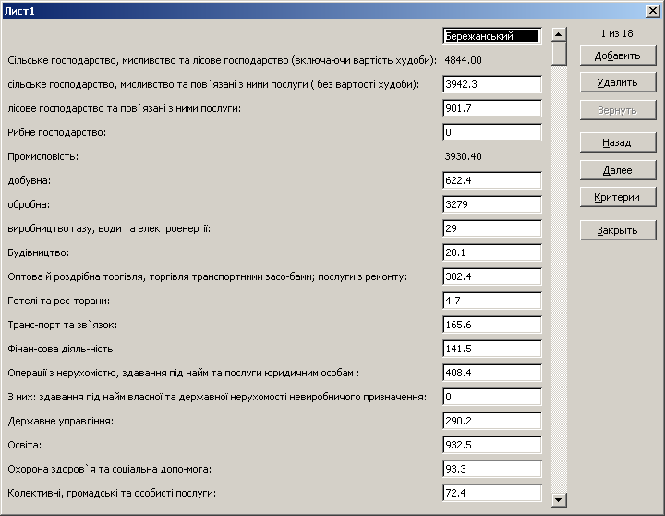The height and width of the screenshot is (516, 665).
Task: Go to next record with Далее
Action: click(618, 170)
